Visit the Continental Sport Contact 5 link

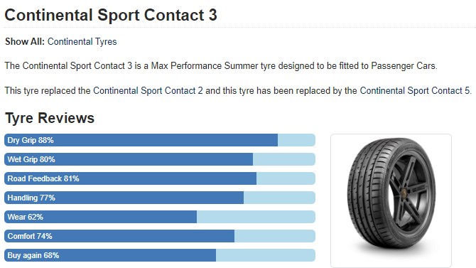click(415, 90)
